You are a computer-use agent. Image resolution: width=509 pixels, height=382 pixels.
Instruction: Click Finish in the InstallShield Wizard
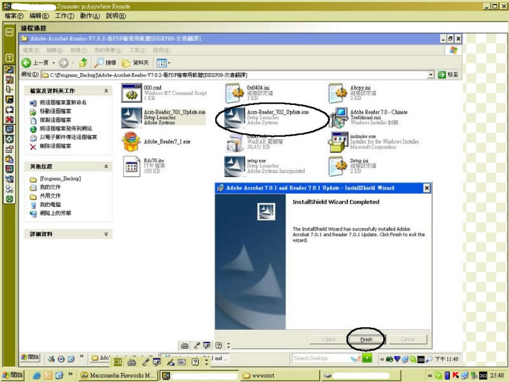click(366, 339)
